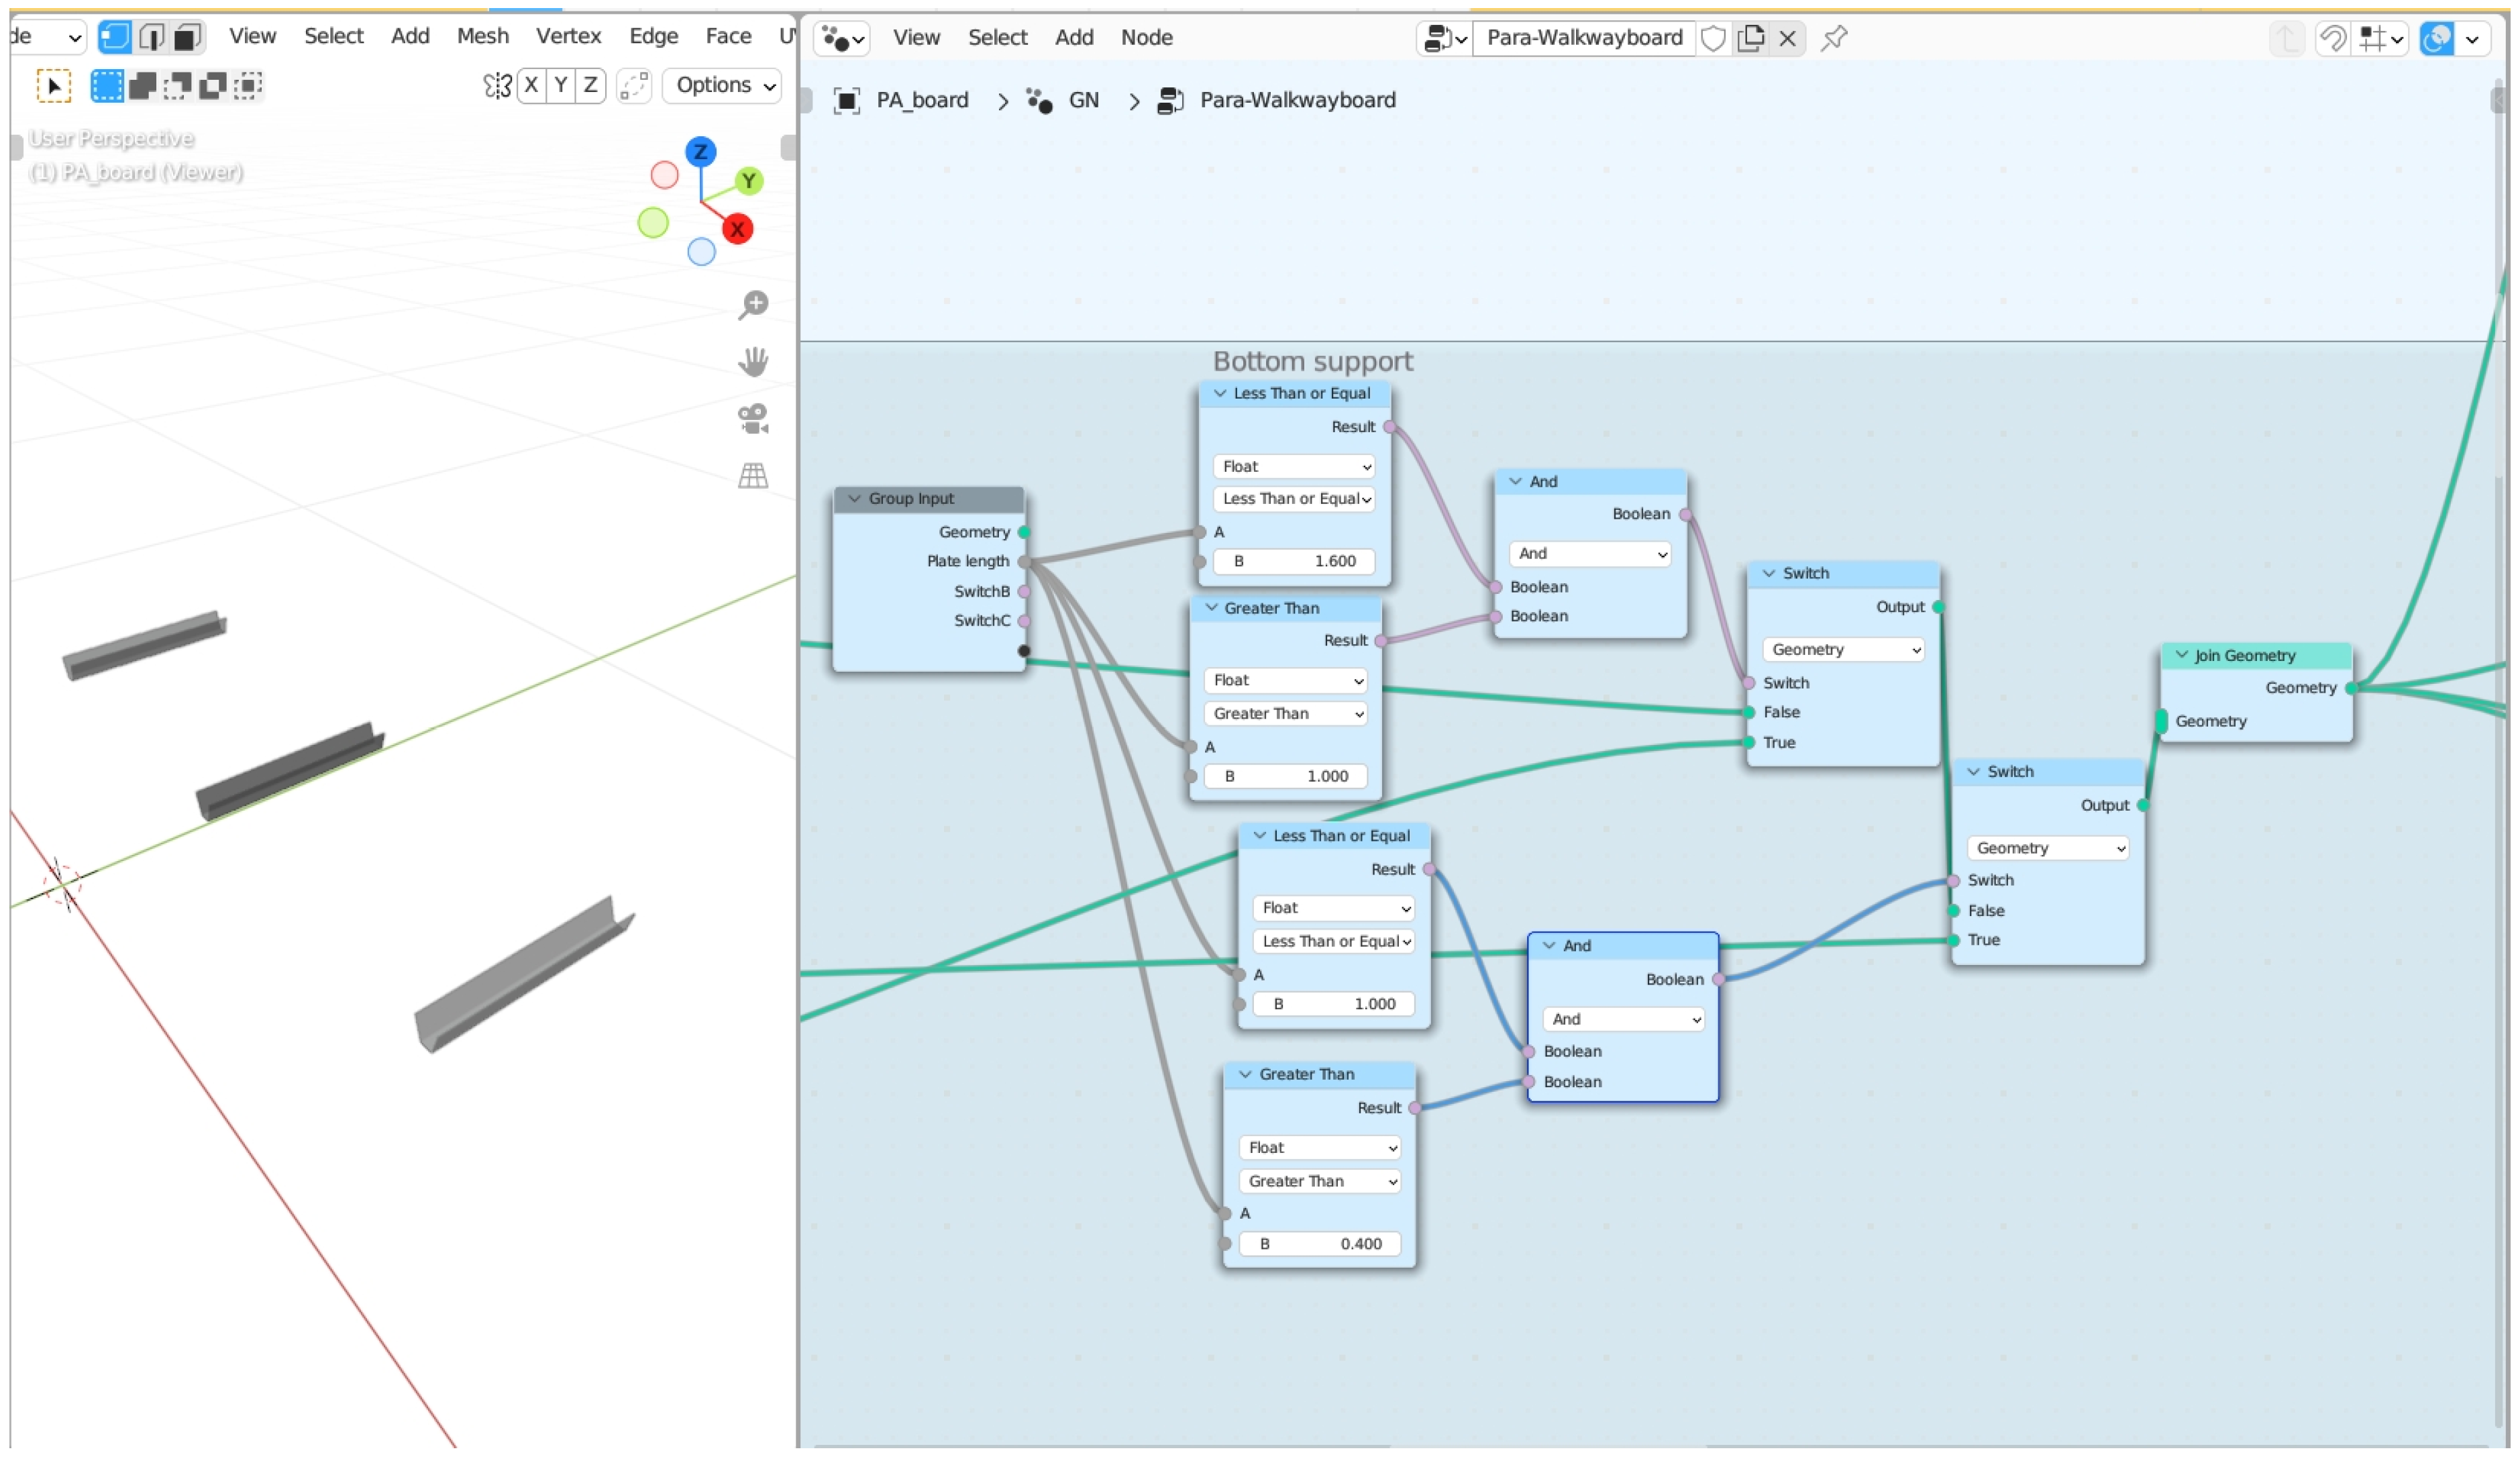
Task: Click the B value field showing 1.600
Action: [x=1293, y=561]
